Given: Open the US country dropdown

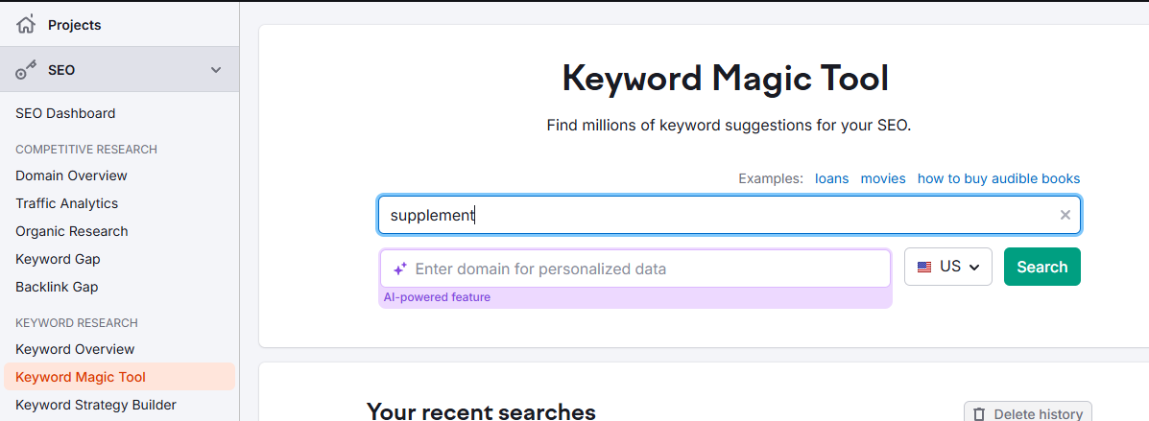Looking at the screenshot, I should pos(948,267).
